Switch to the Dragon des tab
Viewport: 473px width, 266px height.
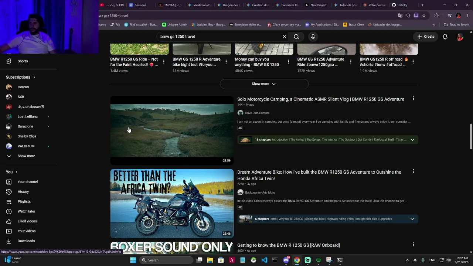[x=229, y=5]
